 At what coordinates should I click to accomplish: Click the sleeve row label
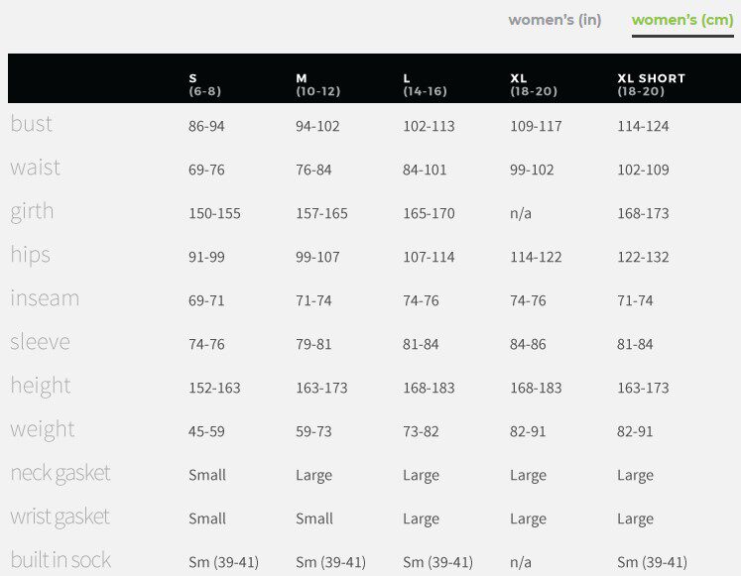click(x=41, y=342)
